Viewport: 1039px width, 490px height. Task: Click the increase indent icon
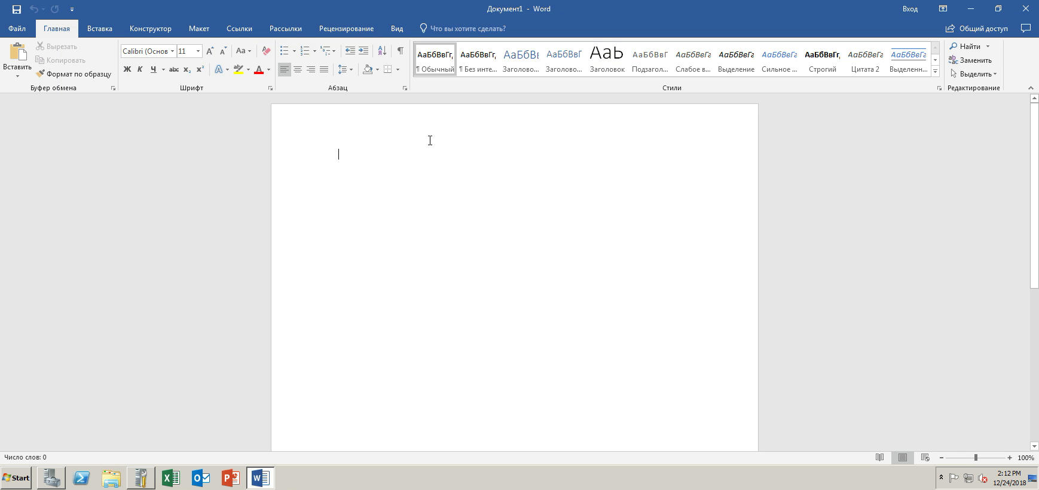click(x=363, y=51)
